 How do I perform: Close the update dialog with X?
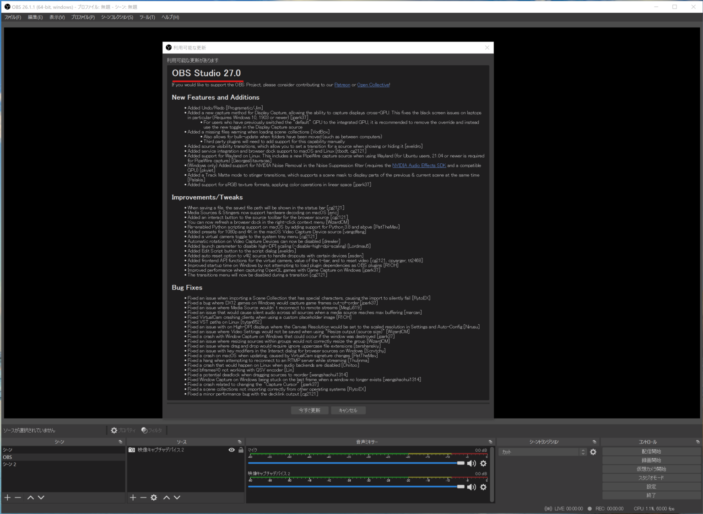click(487, 48)
